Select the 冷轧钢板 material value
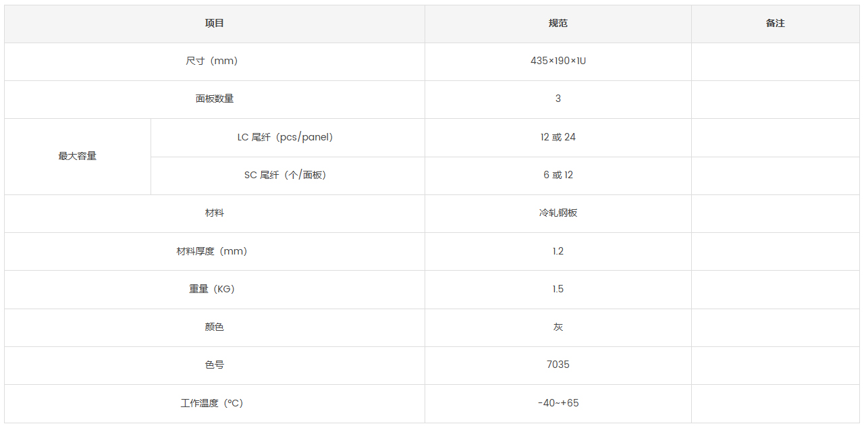 coord(558,213)
